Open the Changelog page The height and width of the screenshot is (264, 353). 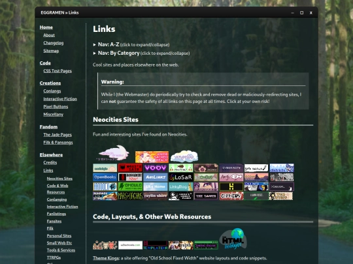pos(54,43)
